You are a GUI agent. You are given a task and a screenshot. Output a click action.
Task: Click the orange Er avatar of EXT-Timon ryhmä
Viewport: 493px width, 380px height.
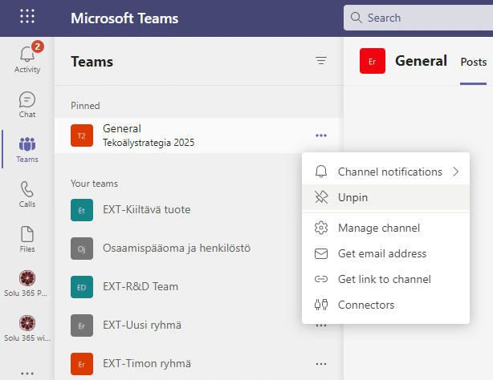click(x=82, y=364)
